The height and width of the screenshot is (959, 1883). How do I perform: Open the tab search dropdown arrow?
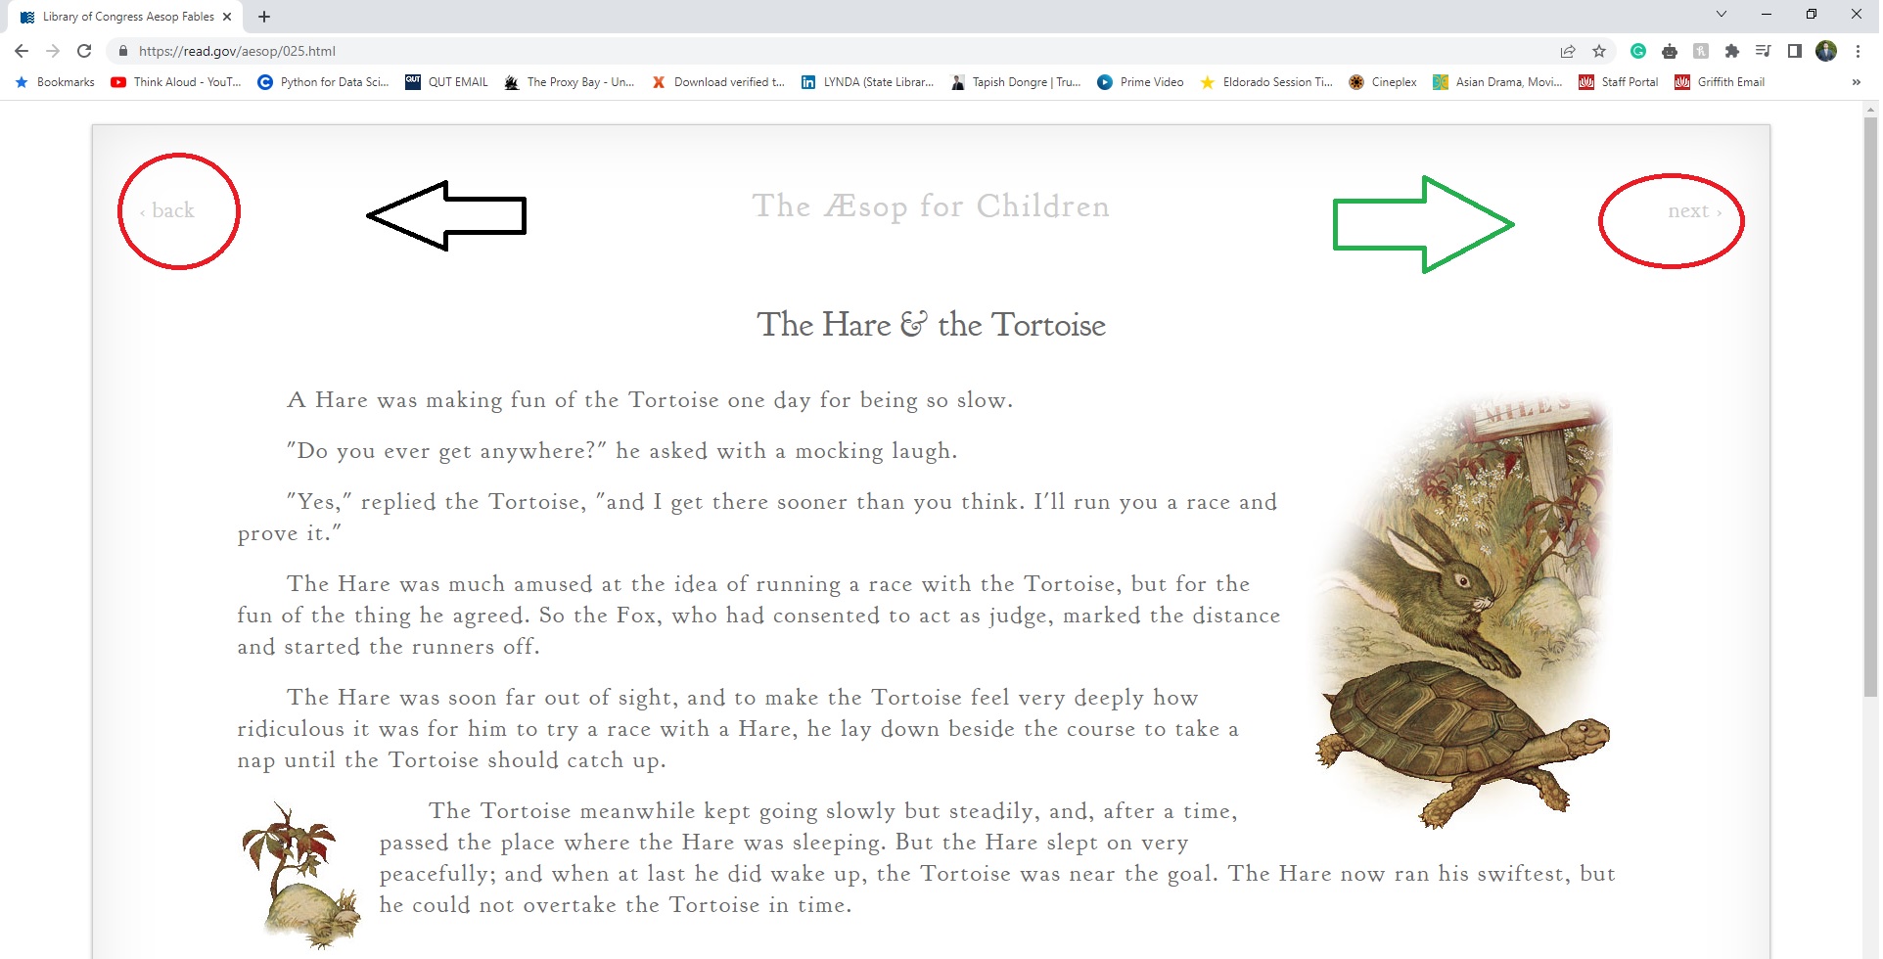click(1721, 15)
